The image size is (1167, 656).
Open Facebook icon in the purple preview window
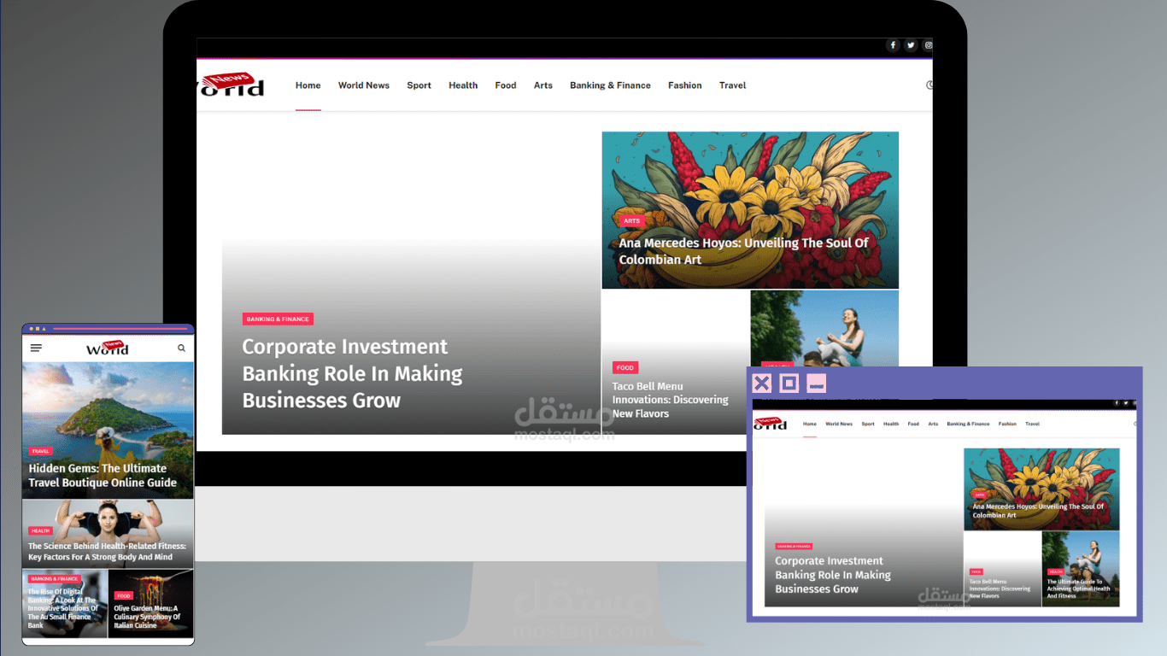point(1116,402)
